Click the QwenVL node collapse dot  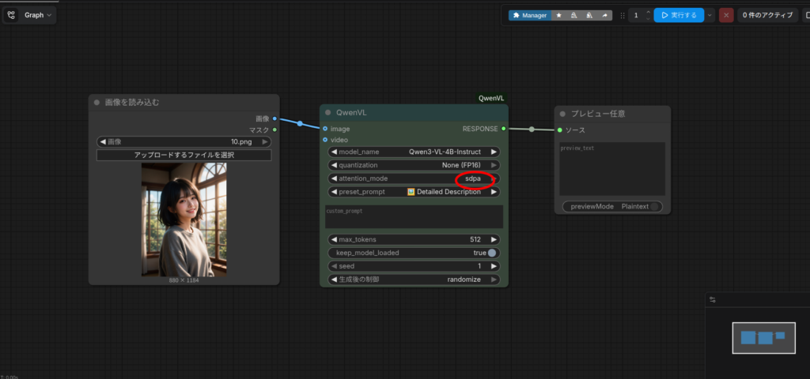(327, 112)
